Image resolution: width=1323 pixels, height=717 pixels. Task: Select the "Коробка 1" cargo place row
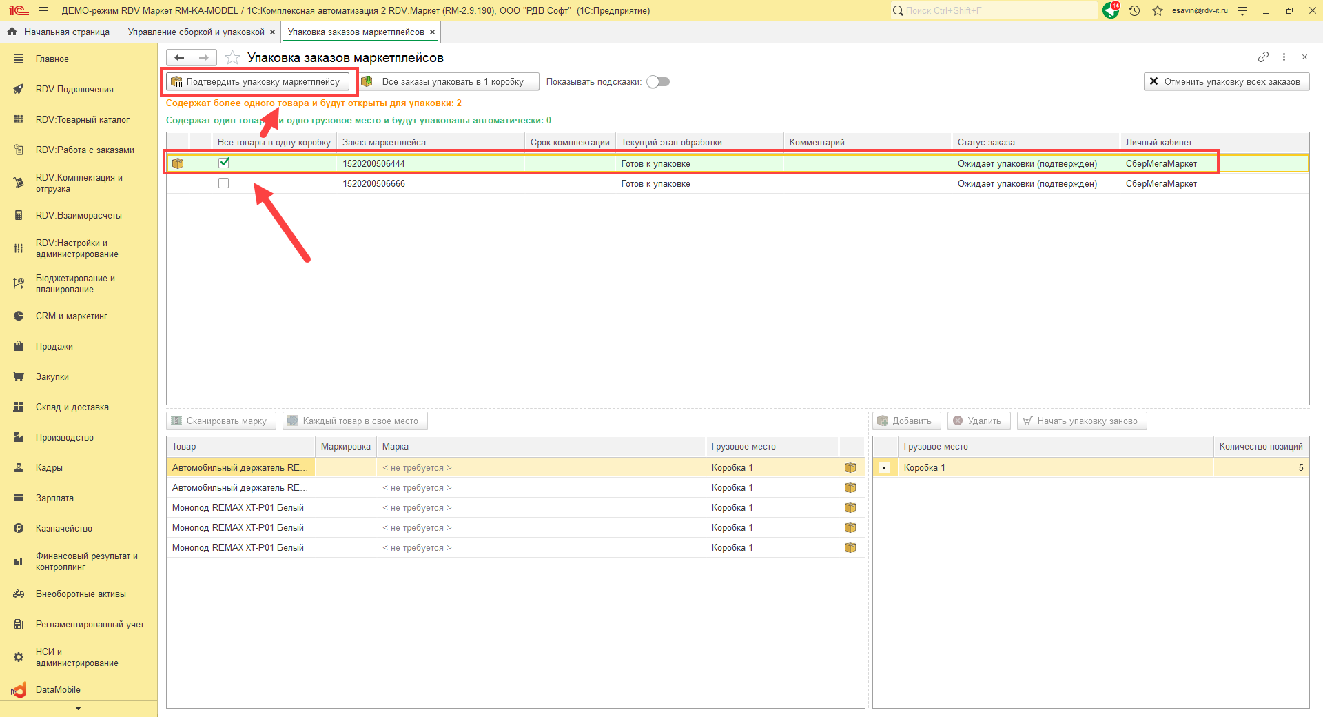point(923,467)
